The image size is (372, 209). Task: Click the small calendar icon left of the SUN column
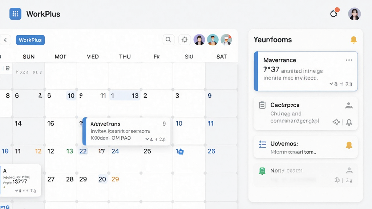[8, 68]
